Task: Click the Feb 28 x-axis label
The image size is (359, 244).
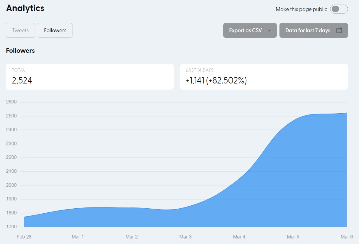Action: [x=24, y=237]
